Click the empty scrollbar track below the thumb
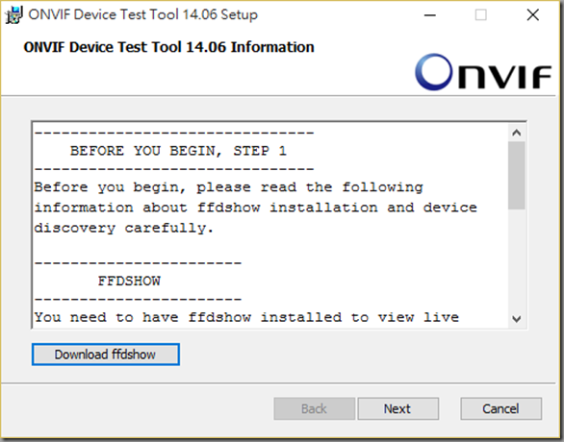The height and width of the screenshot is (442, 564). [517, 259]
